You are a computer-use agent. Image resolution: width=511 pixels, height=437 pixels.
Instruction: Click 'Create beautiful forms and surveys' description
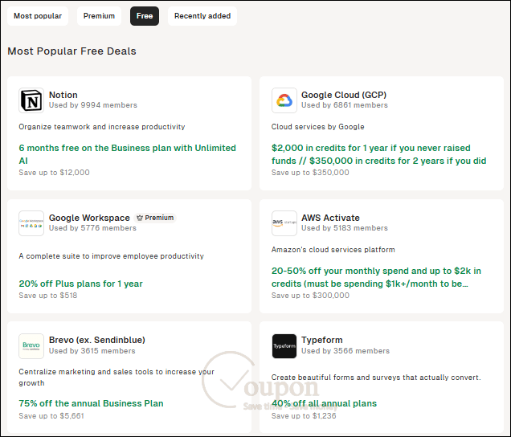click(376, 378)
